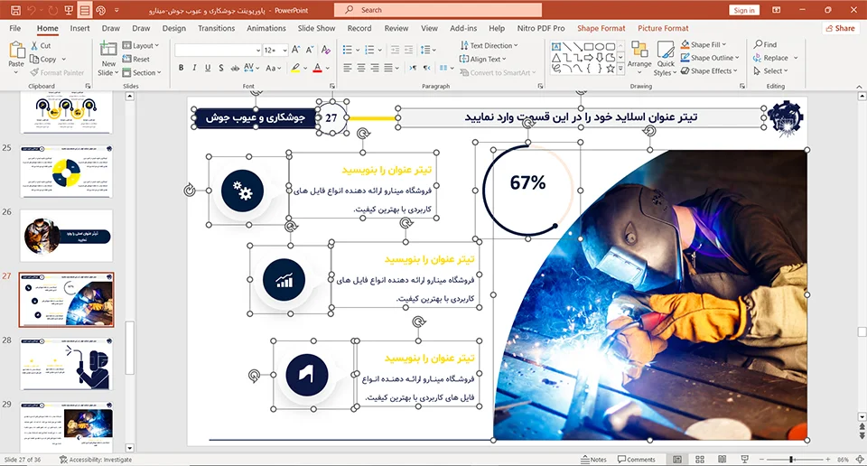Toggle Italic formatting
Viewport: 867px width, 466px height.
194,68
